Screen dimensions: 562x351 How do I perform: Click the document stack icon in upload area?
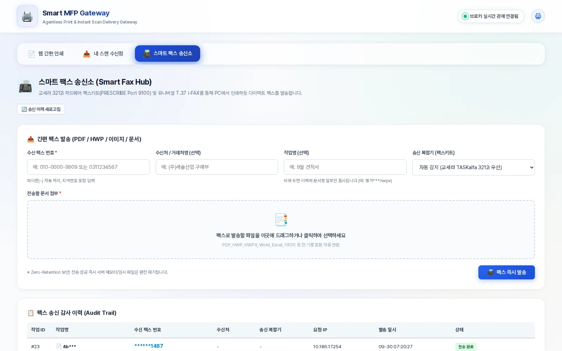[x=281, y=220]
